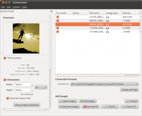This screenshot has width=142, height=116.
Task: Click the Convert button gear icon
Action: (127, 101)
